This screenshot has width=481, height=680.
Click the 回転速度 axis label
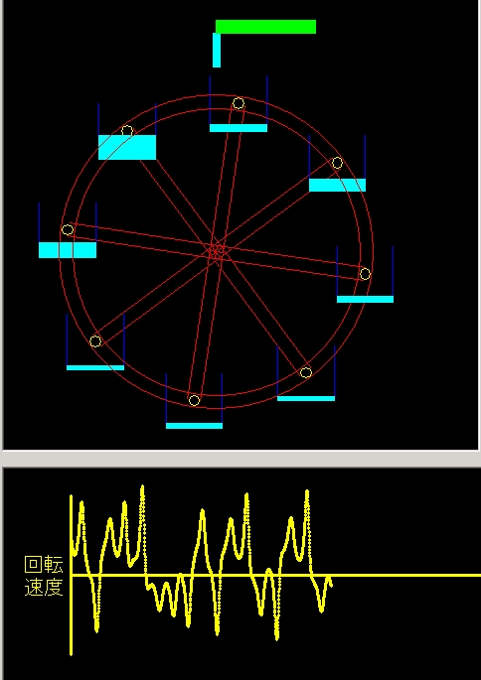point(44,576)
